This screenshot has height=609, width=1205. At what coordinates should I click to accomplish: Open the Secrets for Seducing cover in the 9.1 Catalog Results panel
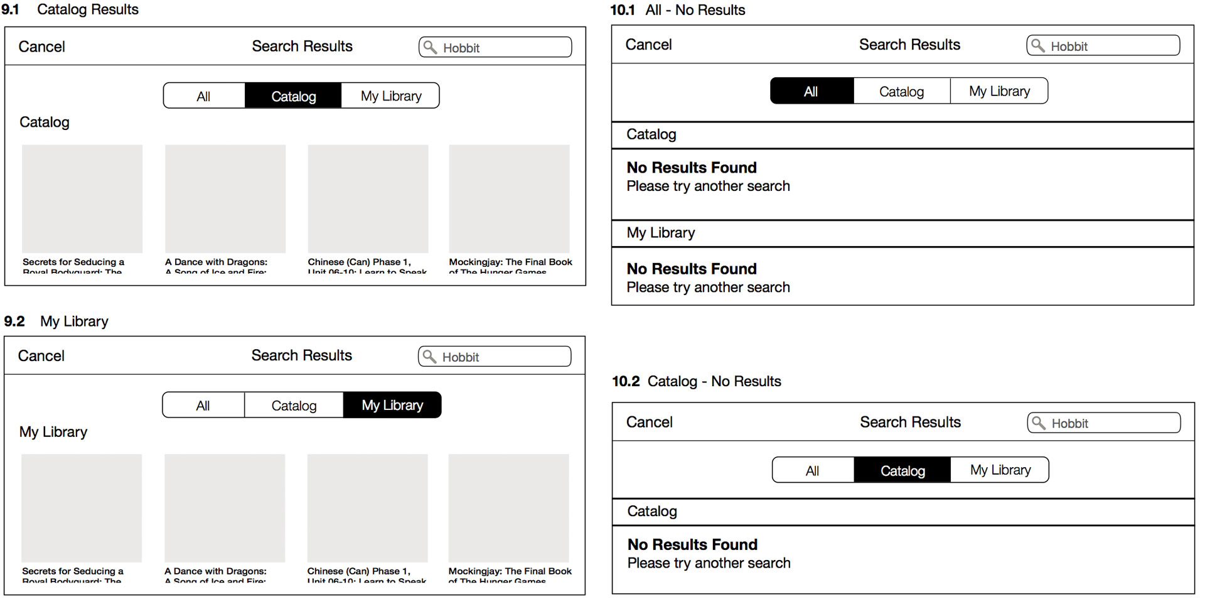(82, 199)
